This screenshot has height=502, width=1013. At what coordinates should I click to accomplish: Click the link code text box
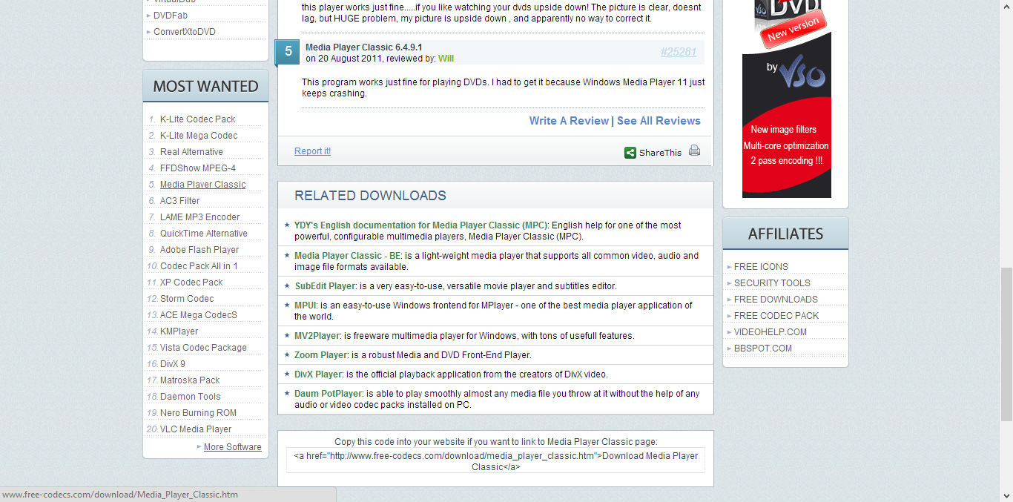(x=495, y=460)
